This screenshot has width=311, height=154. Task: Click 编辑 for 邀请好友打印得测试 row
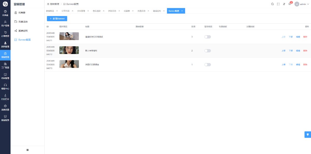[298, 37]
